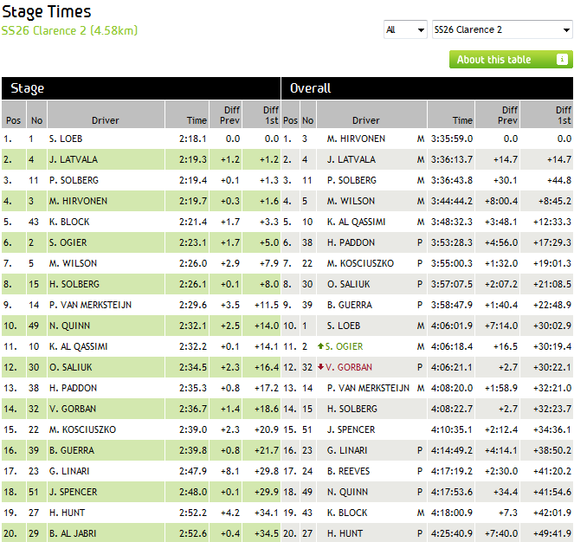This screenshot has height=542, width=574.
Task: Click B. REEVES in the overall standings
Action: 349,471
